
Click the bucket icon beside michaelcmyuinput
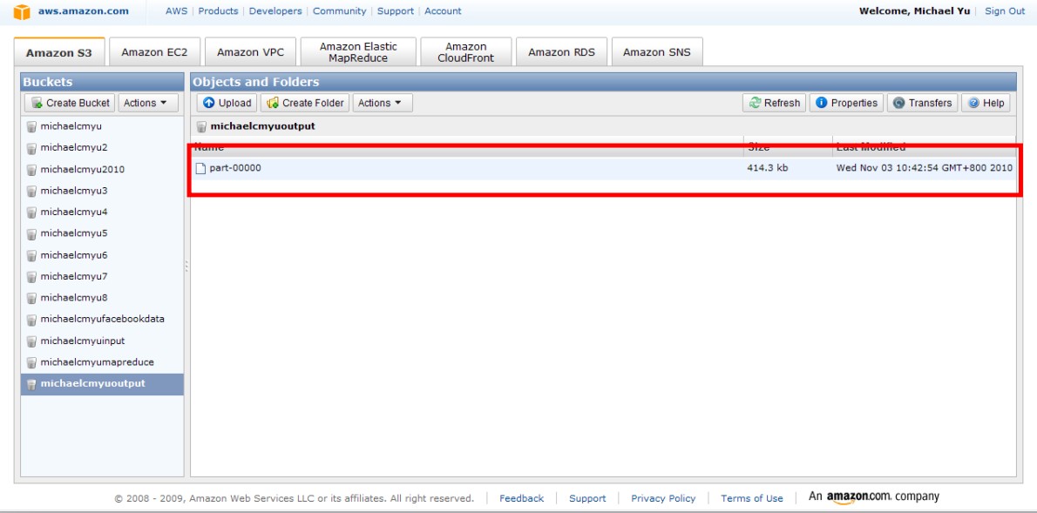[x=31, y=341]
